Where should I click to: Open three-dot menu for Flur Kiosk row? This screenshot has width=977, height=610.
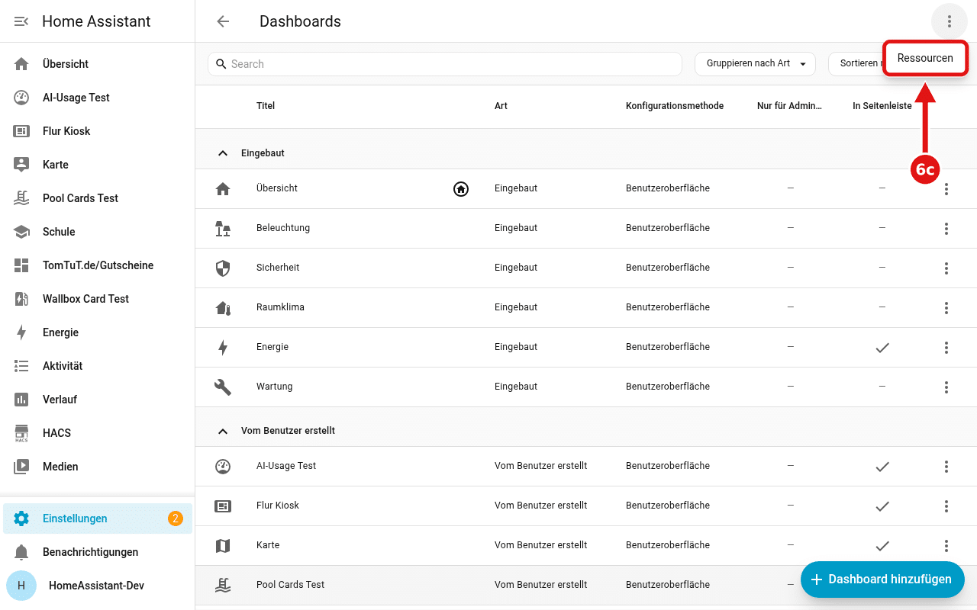(946, 506)
